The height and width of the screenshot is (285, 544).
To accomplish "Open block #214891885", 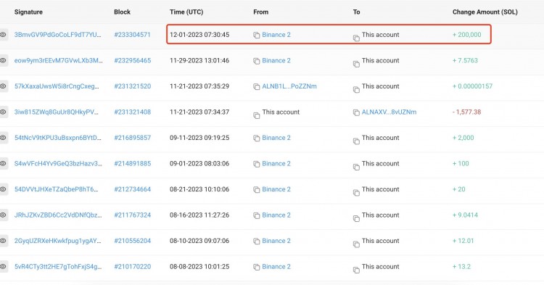I will tap(133, 164).
